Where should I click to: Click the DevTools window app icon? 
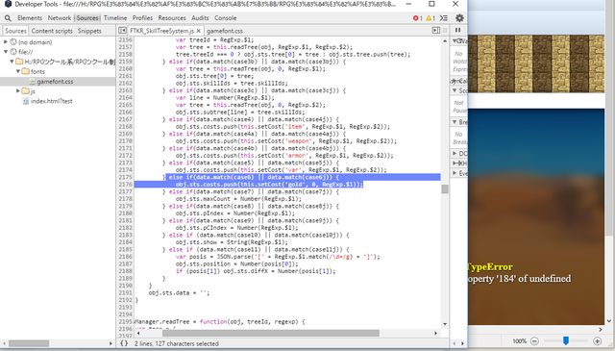[x=8, y=4]
